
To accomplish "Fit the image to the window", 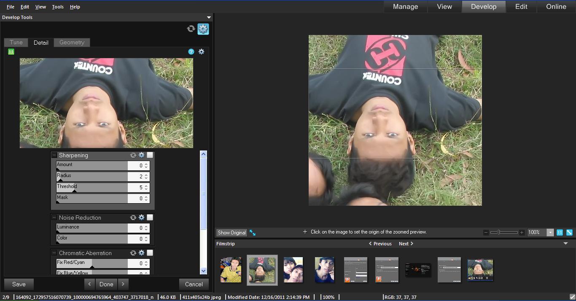I will pos(569,232).
